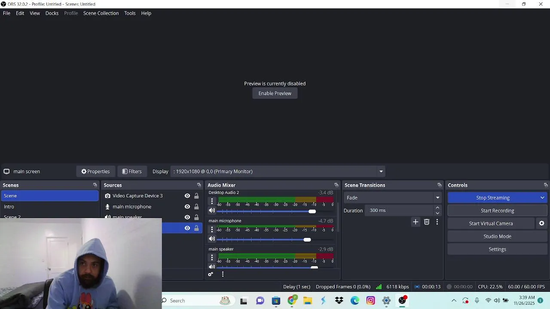Mute Desktop Audio 2
The image size is (550, 309).
[212, 211]
